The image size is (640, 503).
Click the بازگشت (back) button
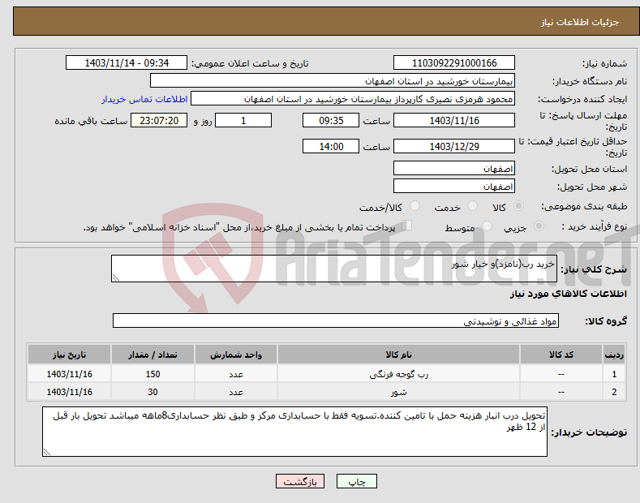pos(299,481)
